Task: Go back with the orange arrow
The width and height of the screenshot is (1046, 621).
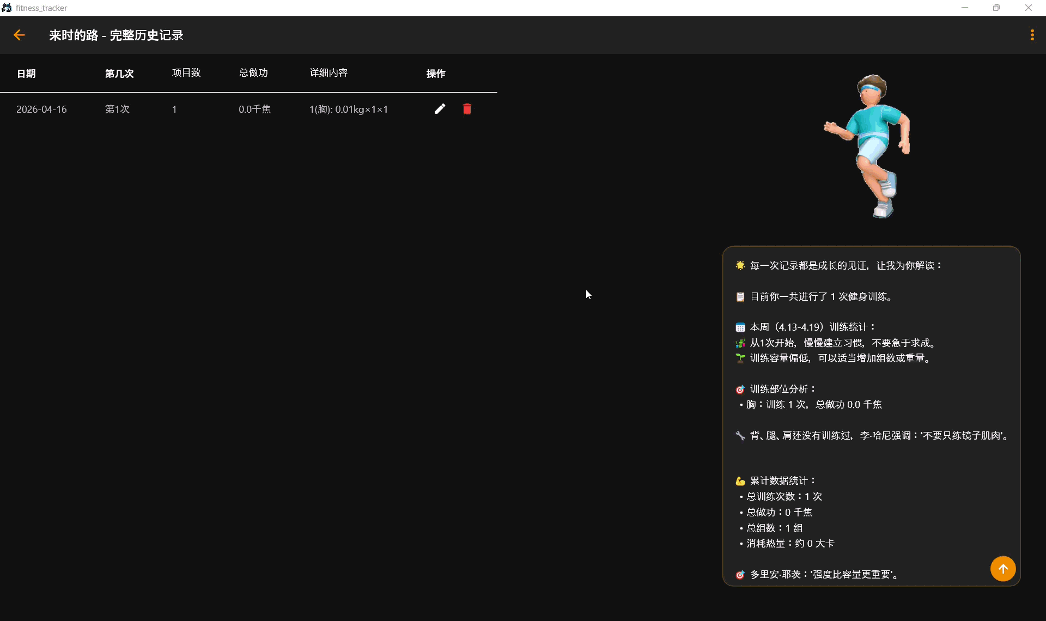Action: click(20, 35)
